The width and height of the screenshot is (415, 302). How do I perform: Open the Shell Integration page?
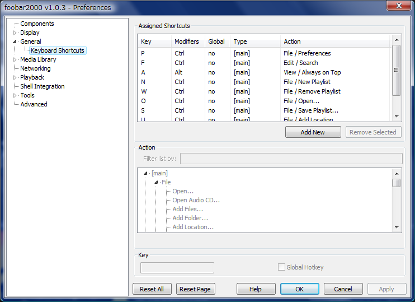[43, 86]
